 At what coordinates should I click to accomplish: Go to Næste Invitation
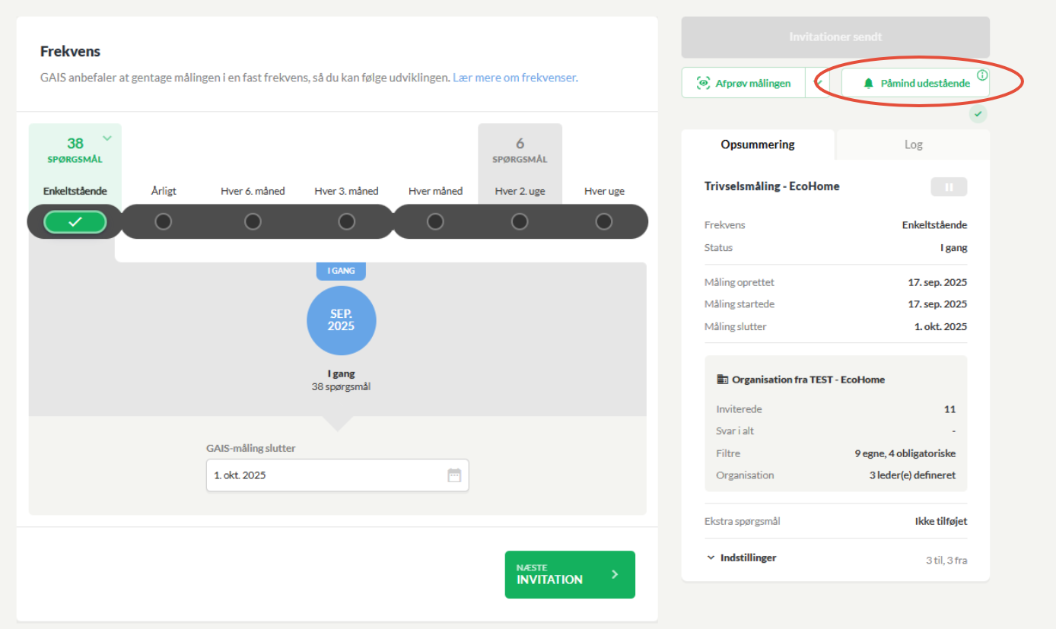coord(570,574)
